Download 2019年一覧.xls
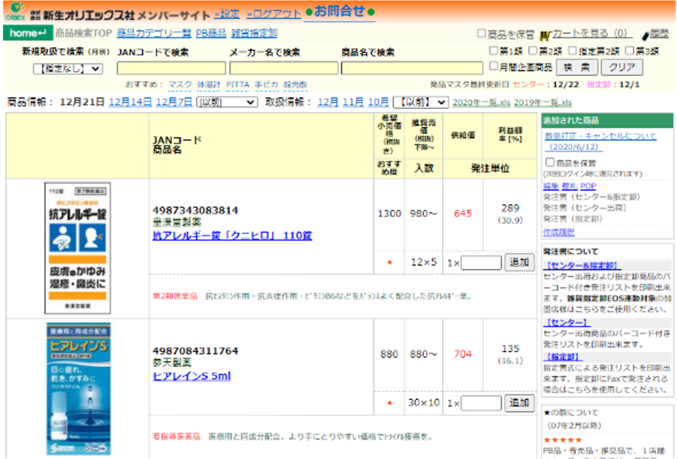 (x=543, y=102)
